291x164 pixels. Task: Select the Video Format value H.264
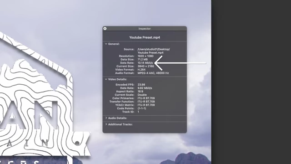pyautogui.click(x=141, y=70)
